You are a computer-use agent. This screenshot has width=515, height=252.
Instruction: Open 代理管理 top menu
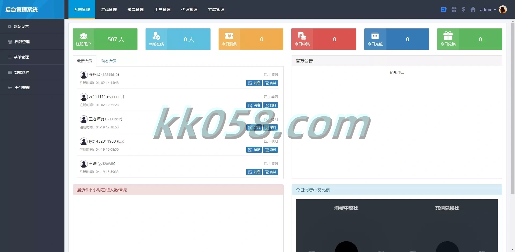click(x=189, y=9)
